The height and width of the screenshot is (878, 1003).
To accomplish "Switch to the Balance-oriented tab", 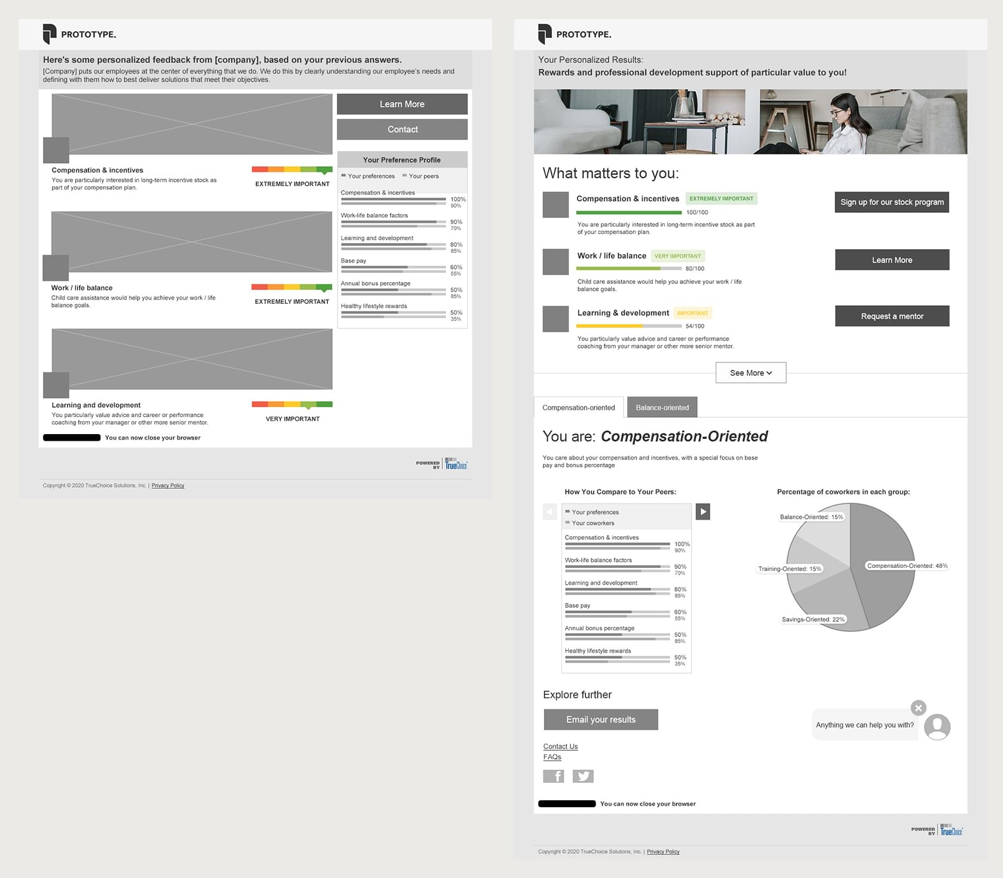I will click(662, 407).
